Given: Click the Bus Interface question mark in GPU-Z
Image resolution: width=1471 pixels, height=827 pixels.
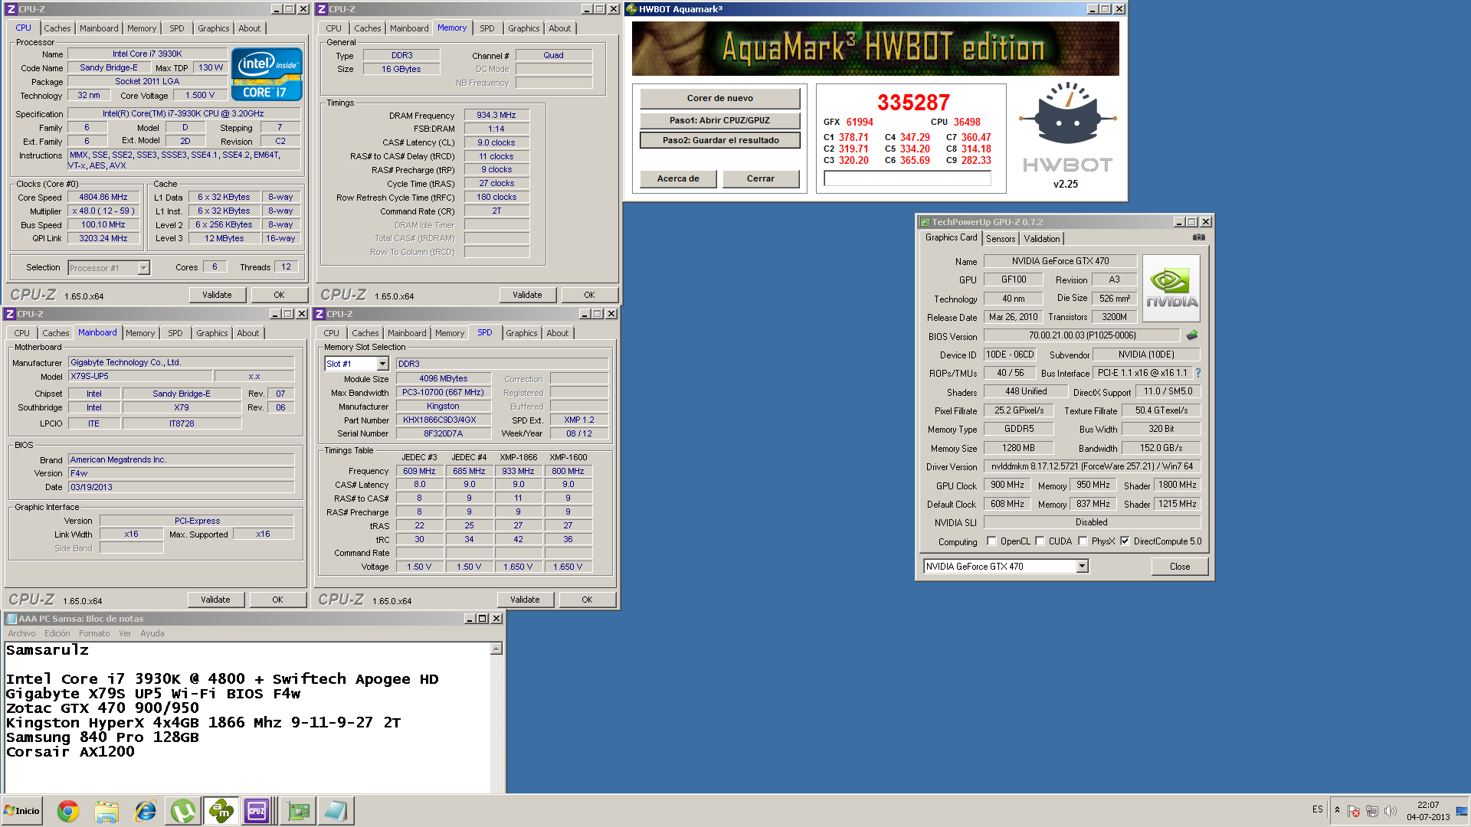Looking at the screenshot, I should click(1198, 373).
